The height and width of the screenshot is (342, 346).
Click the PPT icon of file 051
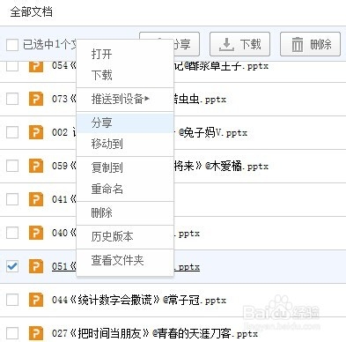click(x=36, y=266)
